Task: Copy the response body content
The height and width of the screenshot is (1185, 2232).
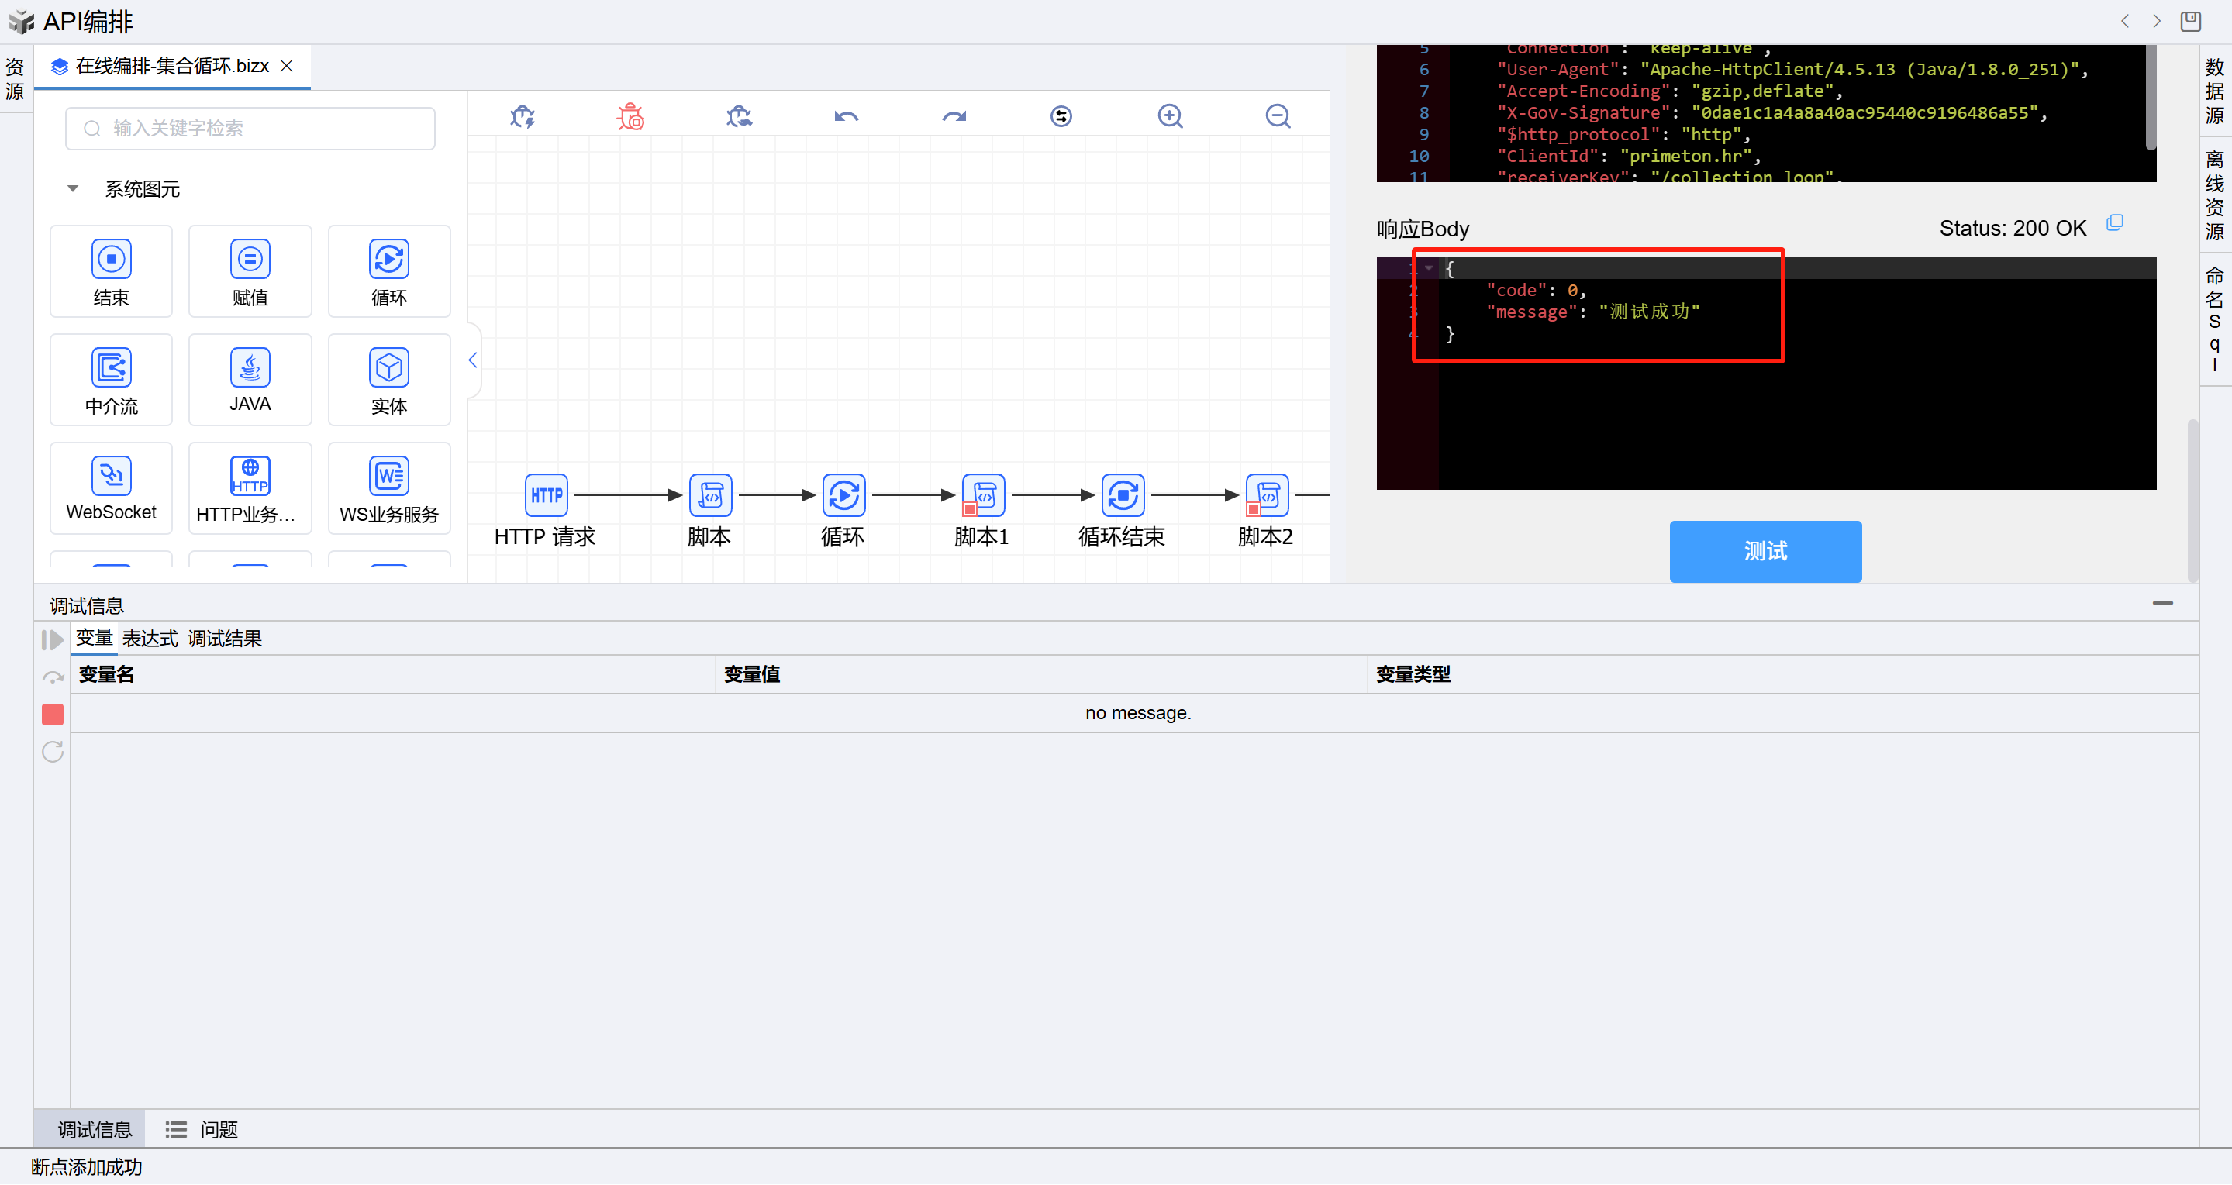Action: 2114,222
